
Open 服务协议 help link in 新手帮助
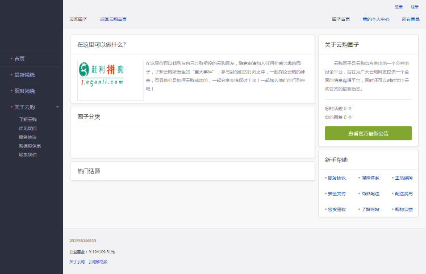click(337, 178)
